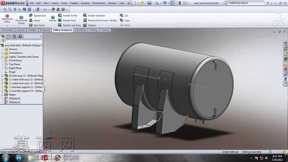This screenshot has height=162, width=288.
Task: Choose Render to File
Action: click(67, 16)
